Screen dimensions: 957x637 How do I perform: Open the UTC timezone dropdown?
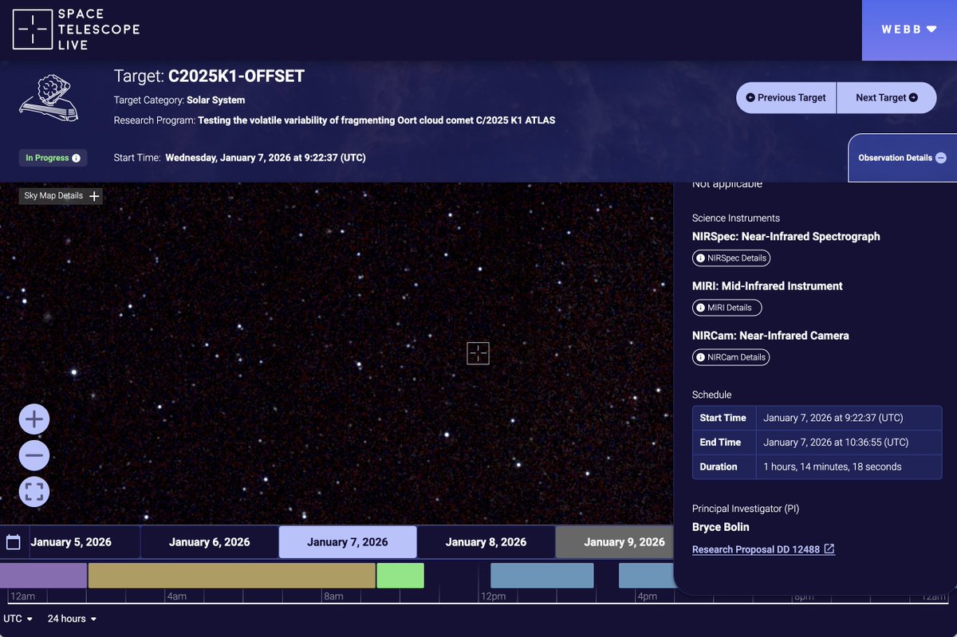click(18, 619)
